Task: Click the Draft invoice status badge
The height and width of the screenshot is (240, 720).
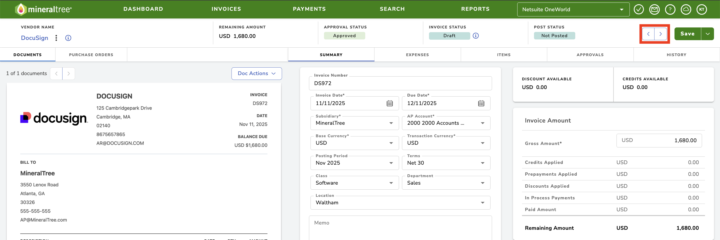Action: 449,36
